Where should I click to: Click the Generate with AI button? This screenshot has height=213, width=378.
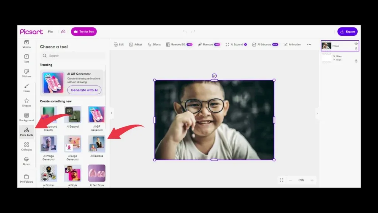click(84, 90)
